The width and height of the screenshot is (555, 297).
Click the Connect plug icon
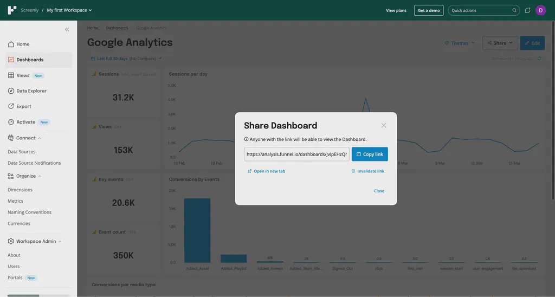(x=11, y=138)
